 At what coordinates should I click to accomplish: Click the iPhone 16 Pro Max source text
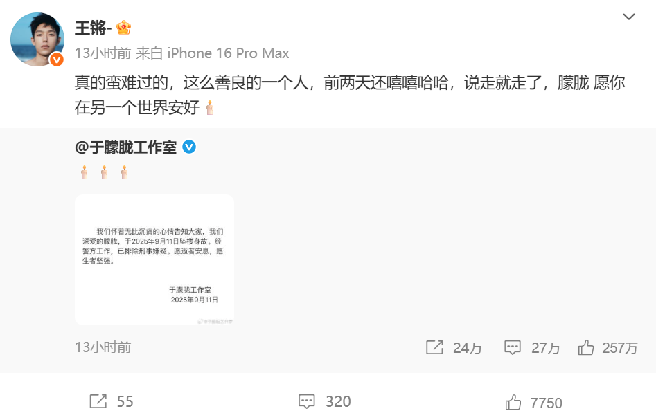(x=228, y=53)
